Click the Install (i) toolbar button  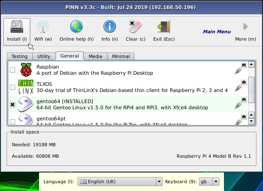click(x=17, y=32)
